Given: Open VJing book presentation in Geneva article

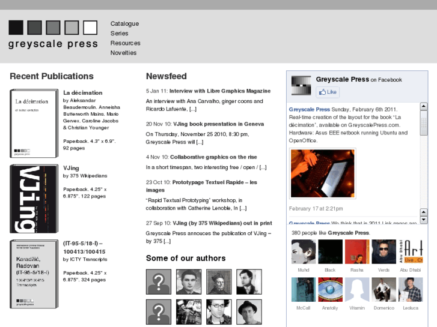Looking at the screenshot, I should (219, 124).
